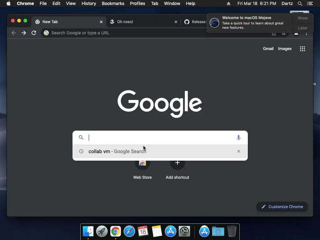The height and width of the screenshot is (240, 320).
Task: Select the New Tab tab
Action: pos(68,22)
